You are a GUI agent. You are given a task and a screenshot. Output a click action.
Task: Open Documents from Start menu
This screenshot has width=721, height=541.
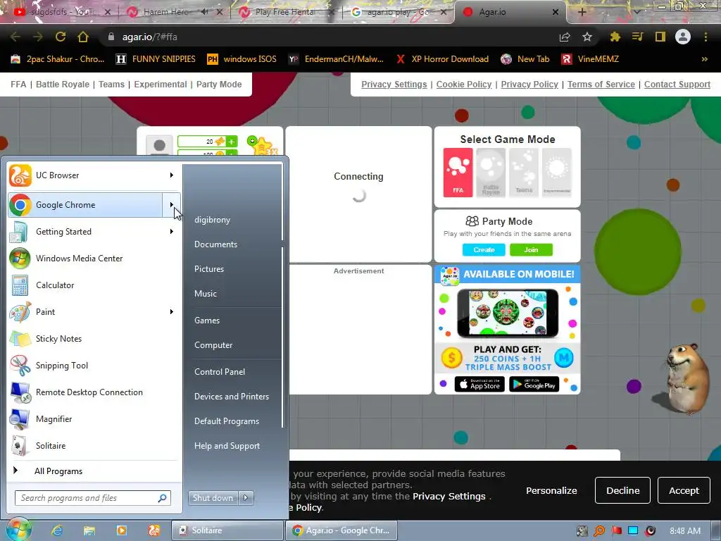pyautogui.click(x=215, y=244)
